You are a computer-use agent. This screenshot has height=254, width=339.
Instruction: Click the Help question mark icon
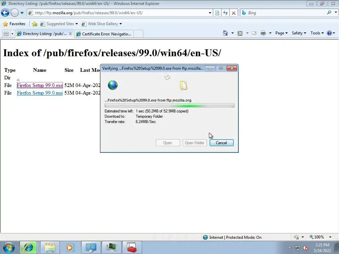(x=329, y=33)
